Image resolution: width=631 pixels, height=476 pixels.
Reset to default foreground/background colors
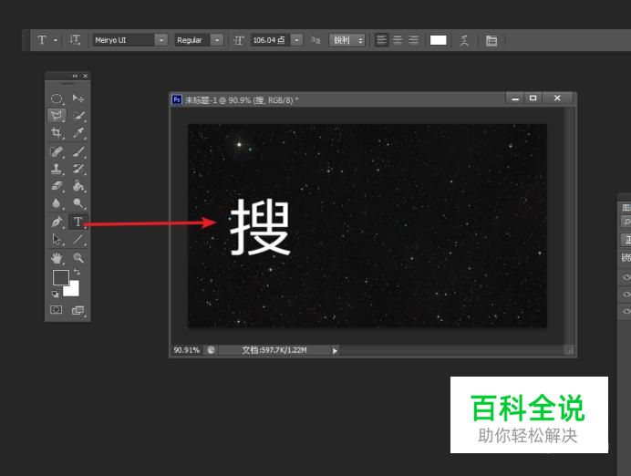tap(55, 295)
